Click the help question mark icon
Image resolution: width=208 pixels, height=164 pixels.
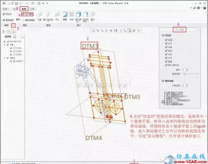[x=205, y=8]
